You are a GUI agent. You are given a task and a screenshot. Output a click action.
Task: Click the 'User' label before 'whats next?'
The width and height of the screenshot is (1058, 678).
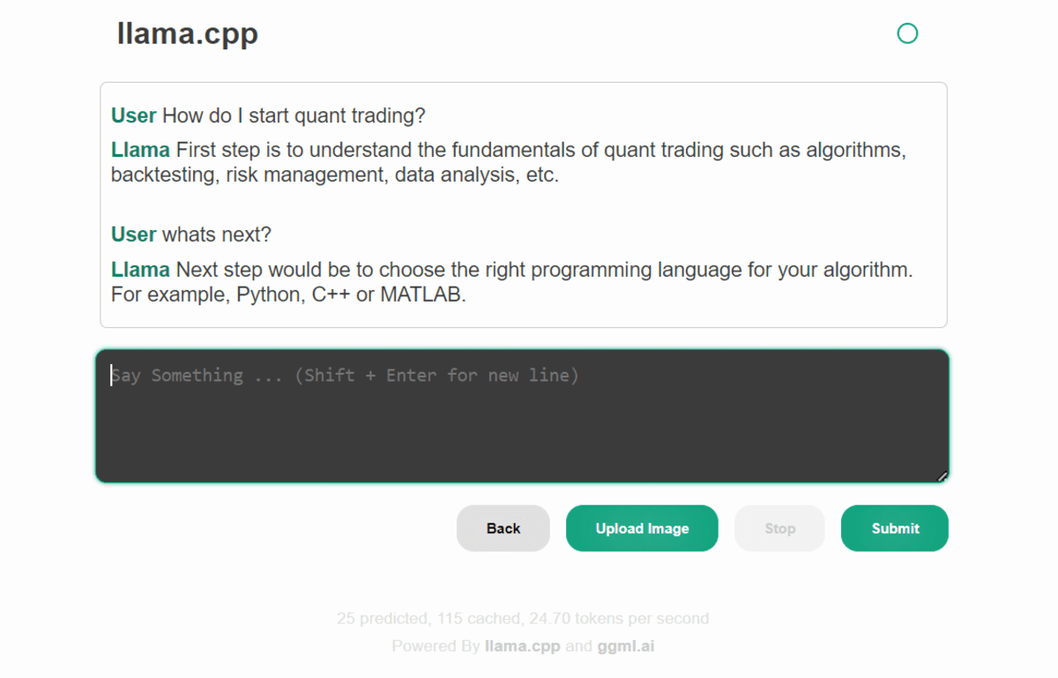point(133,235)
